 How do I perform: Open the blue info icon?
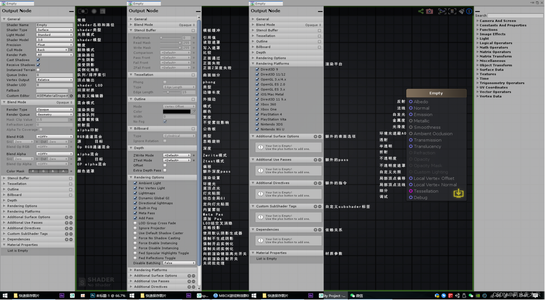[x=469, y=11]
